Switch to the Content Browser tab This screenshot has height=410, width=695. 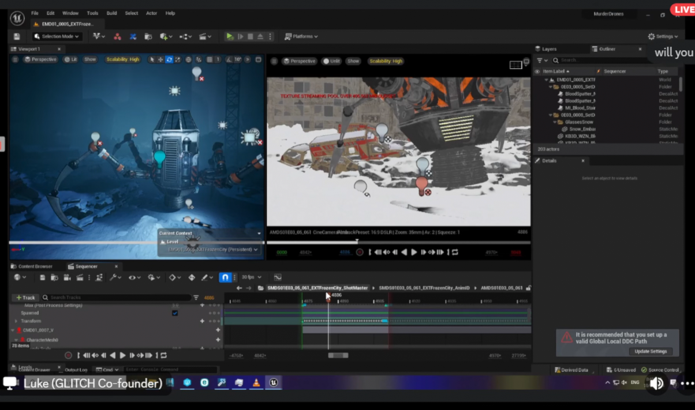click(32, 266)
